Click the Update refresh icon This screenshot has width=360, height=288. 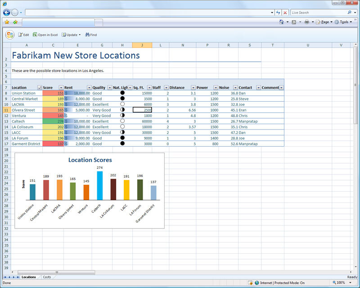tap(64, 35)
